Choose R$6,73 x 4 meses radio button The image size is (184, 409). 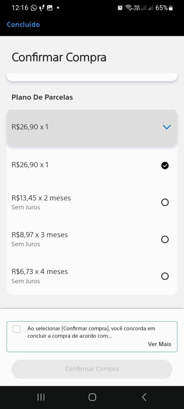(165, 276)
